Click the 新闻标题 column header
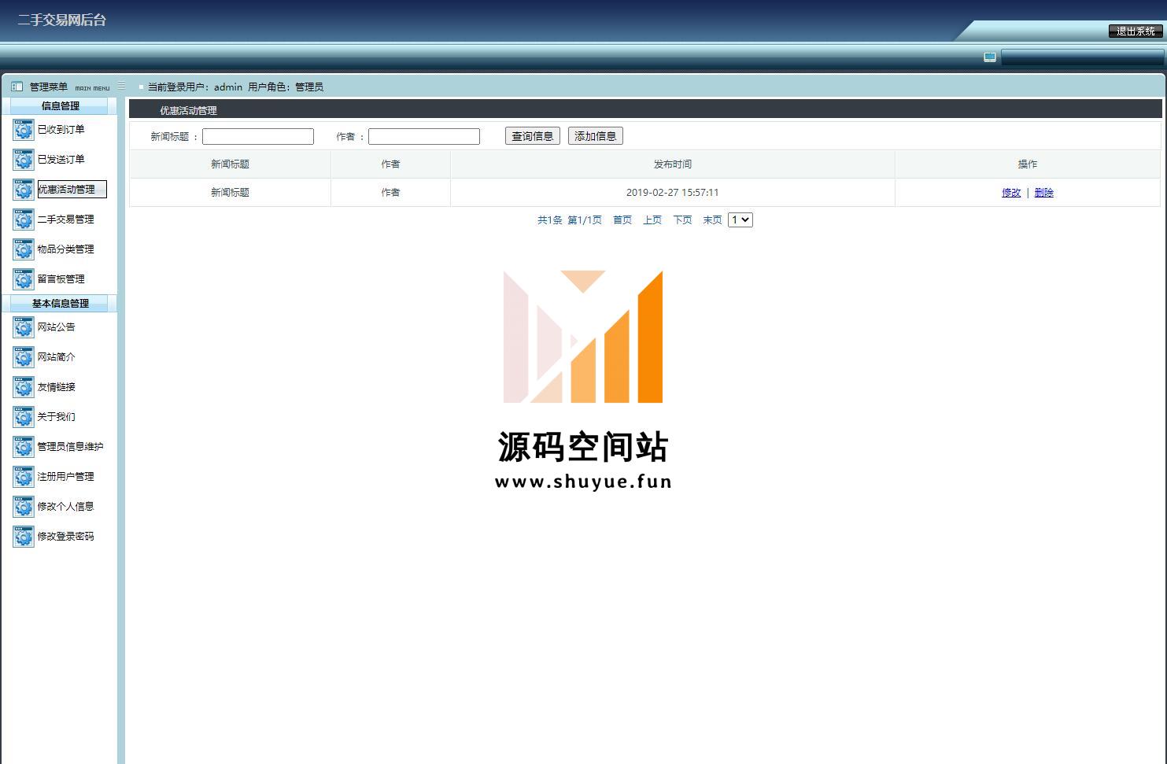The width and height of the screenshot is (1167, 764). (230, 164)
